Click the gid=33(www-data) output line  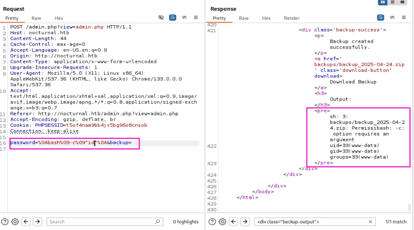(x=355, y=151)
